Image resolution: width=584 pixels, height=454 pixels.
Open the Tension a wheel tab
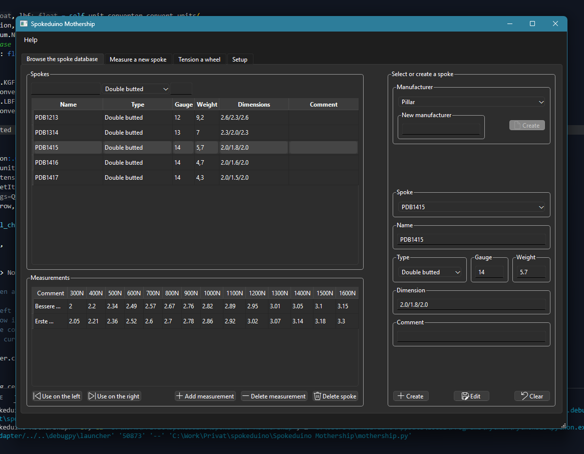click(199, 60)
